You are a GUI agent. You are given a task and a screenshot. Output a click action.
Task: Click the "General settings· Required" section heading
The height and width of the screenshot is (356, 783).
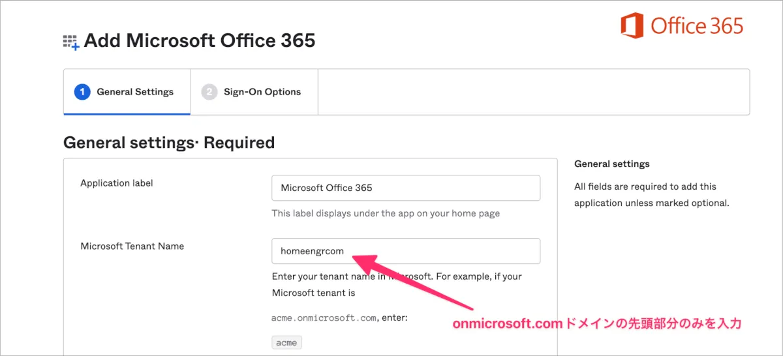click(169, 142)
